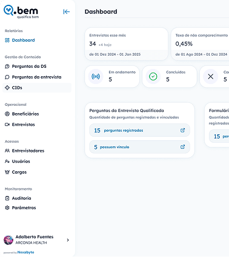Open external link for perguntas registradas

click(x=182, y=130)
